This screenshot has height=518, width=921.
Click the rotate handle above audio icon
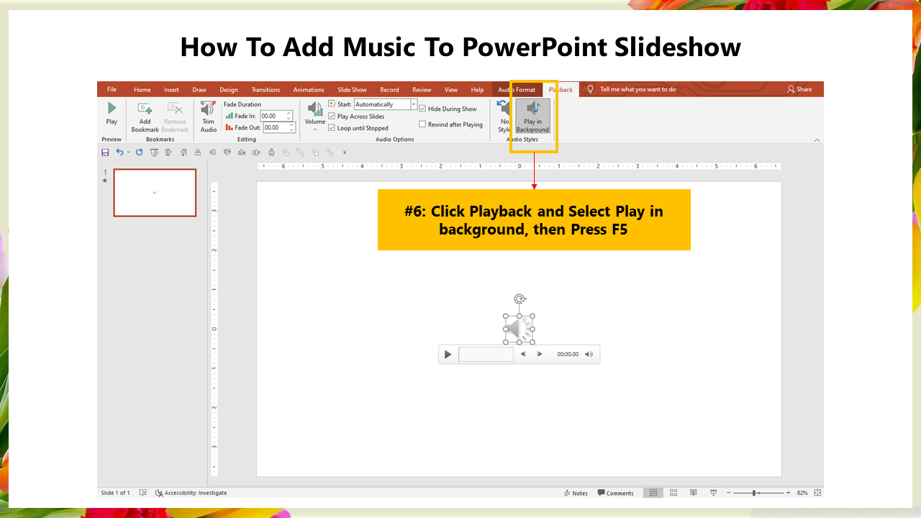(x=520, y=299)
